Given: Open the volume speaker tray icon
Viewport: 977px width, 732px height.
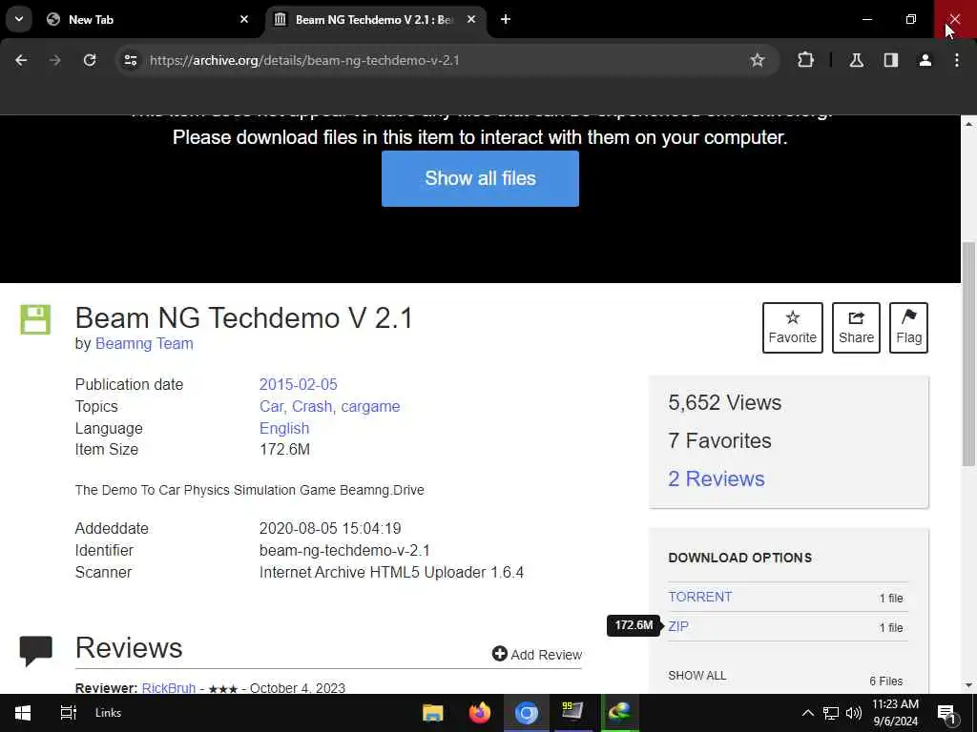Looking at the screenshot, I should pyautogui.click(x=854, y=713).
